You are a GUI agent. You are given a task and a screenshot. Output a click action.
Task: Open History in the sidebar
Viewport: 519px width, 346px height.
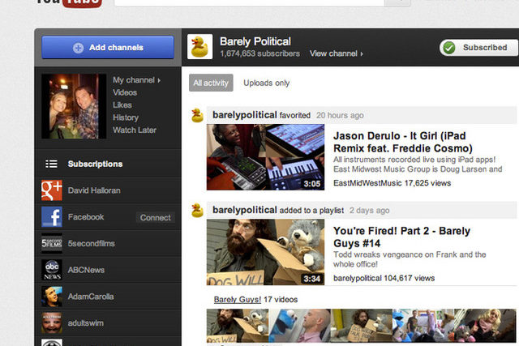[126, 117]
